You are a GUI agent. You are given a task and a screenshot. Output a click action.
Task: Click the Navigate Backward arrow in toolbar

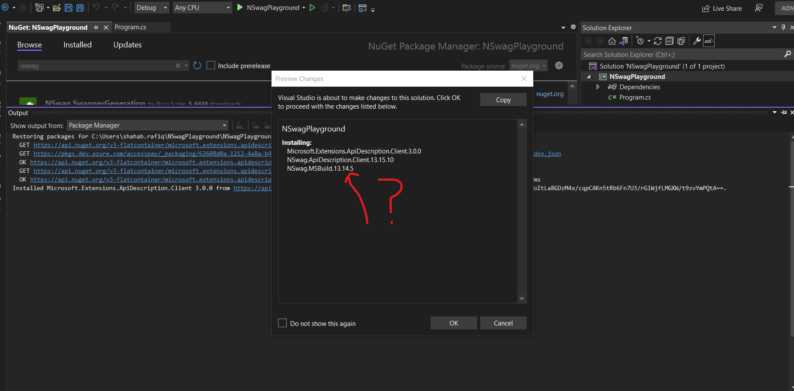pos(5,7)
